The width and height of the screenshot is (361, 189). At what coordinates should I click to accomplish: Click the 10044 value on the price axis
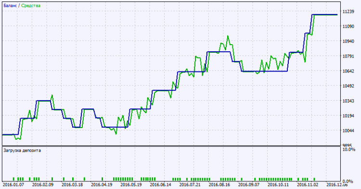348,131
